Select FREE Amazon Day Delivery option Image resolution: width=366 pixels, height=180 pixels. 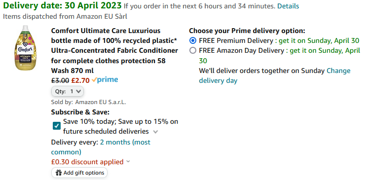point(193,50)
